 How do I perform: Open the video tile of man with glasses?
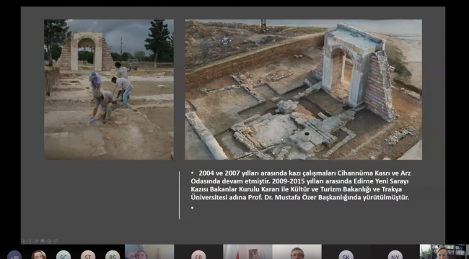[297, 252]
